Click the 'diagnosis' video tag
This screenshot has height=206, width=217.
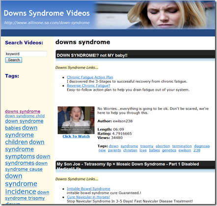[202, 146]
